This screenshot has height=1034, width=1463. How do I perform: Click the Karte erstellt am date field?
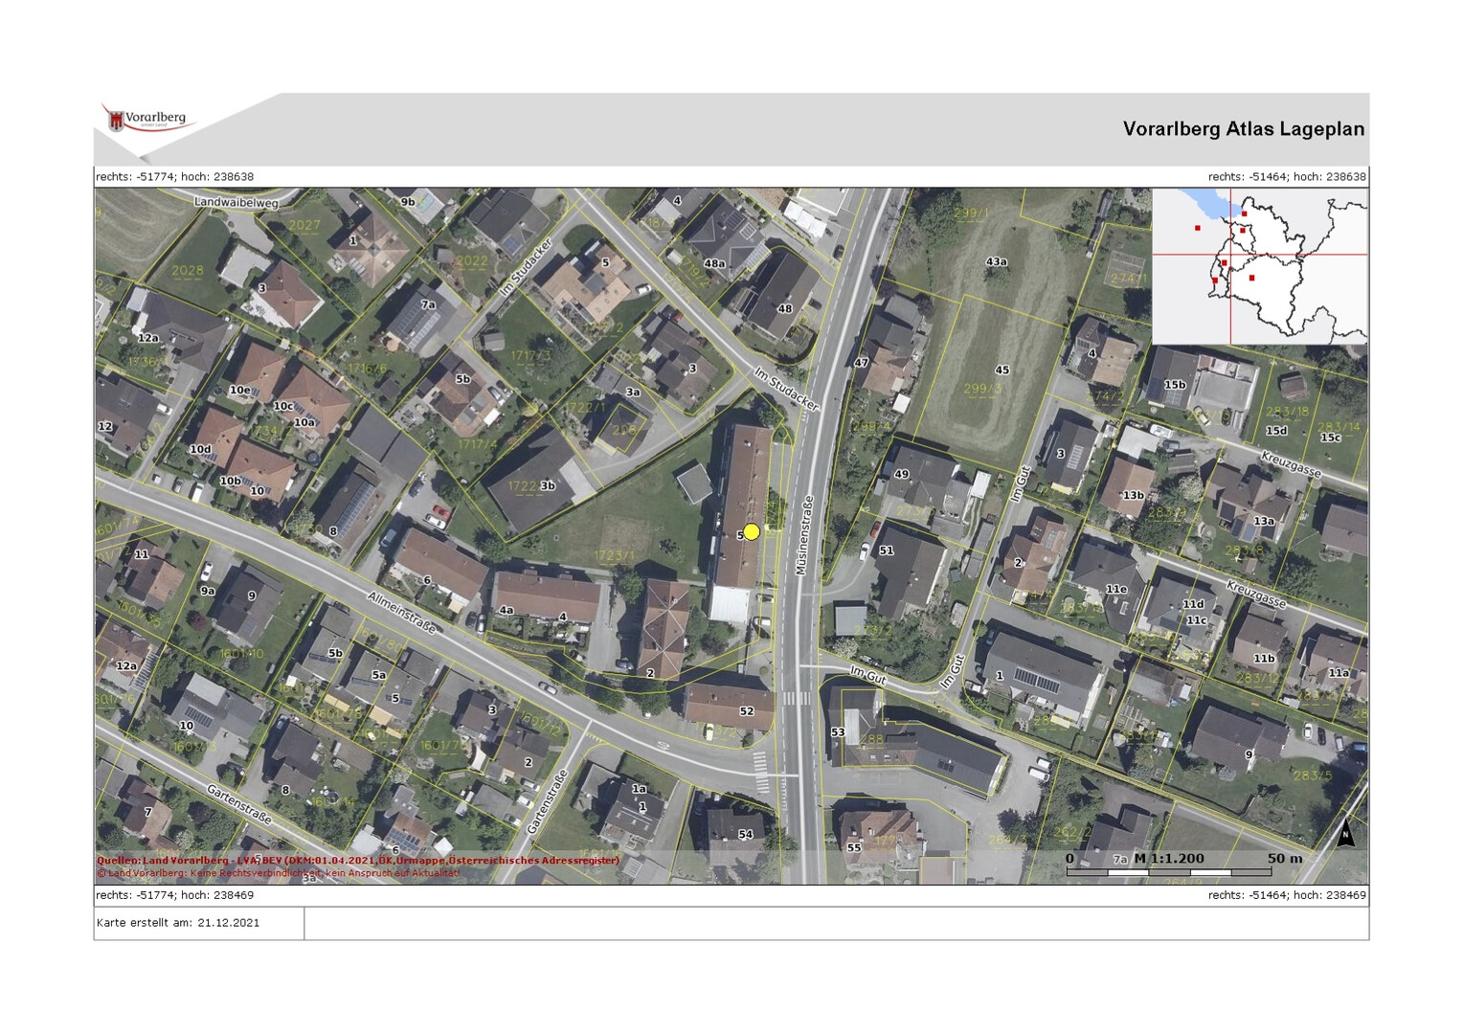178,923
